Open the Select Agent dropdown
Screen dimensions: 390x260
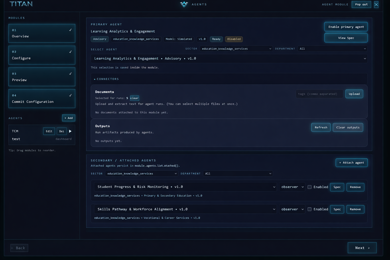(229, 59)
